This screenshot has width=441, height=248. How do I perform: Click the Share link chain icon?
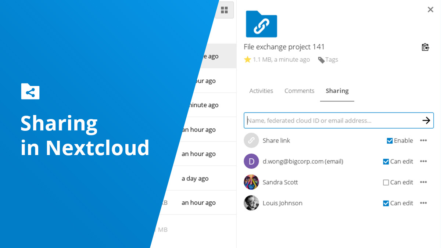click(251, 140)
